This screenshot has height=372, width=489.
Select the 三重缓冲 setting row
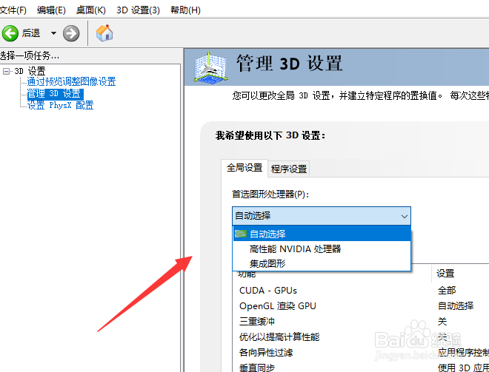pos(361,322)
